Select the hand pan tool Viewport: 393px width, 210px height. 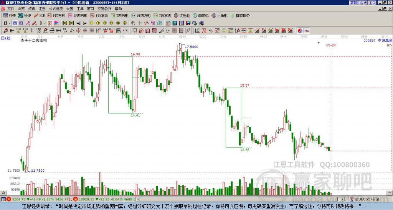(x=133, y=23)
